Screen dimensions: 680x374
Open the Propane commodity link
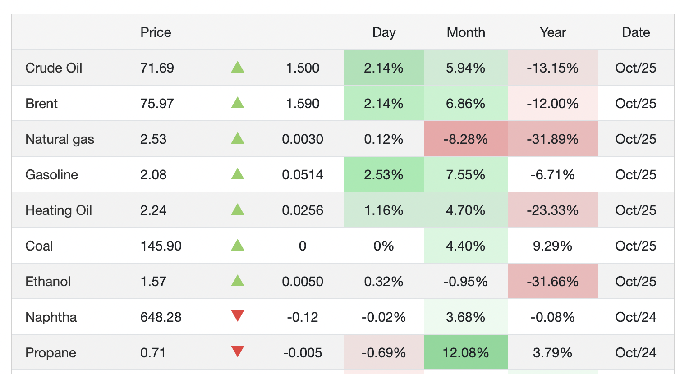click(x=51, y=353)
